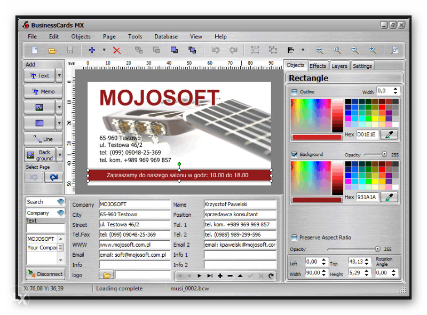Screen dimensions: 427x315
Task: Click the WWW input field
Action: [135, 245]
